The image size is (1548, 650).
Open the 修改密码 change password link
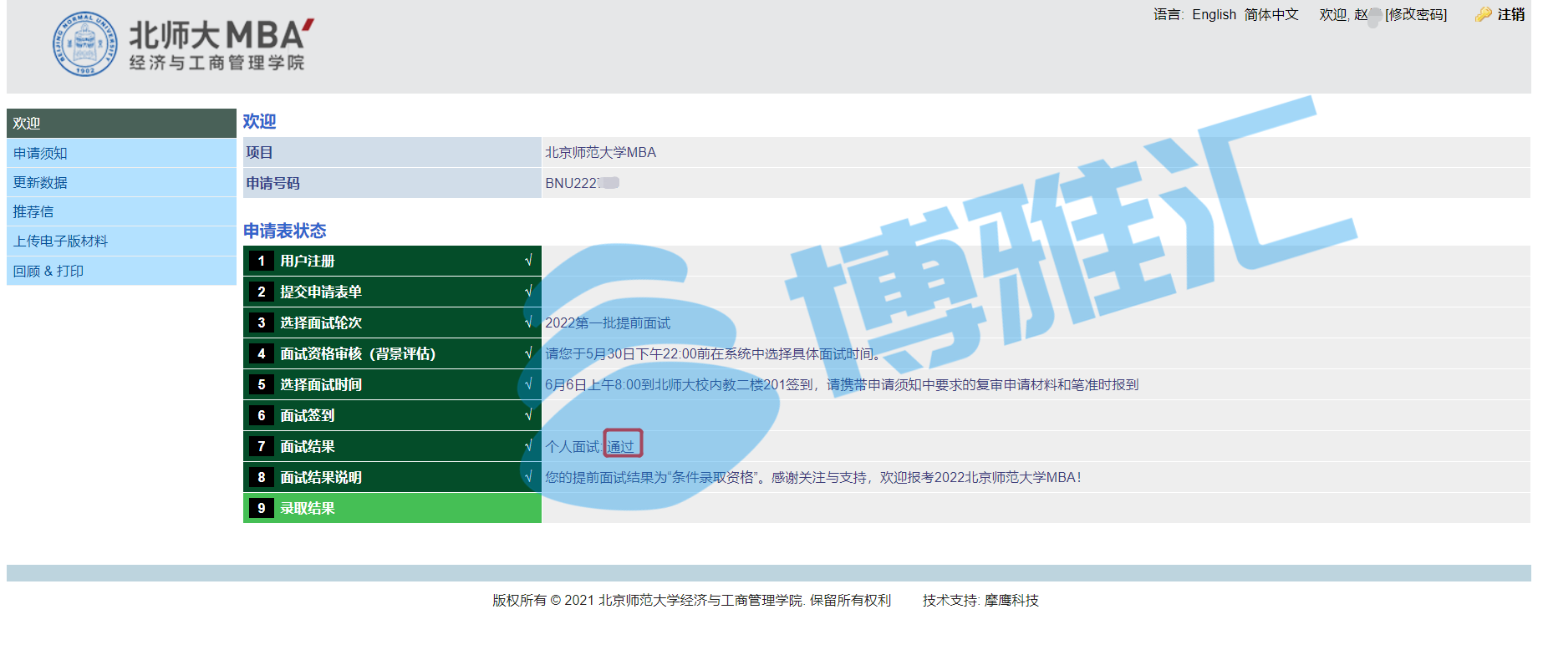pyautogui.click(x=1416, y=14)
